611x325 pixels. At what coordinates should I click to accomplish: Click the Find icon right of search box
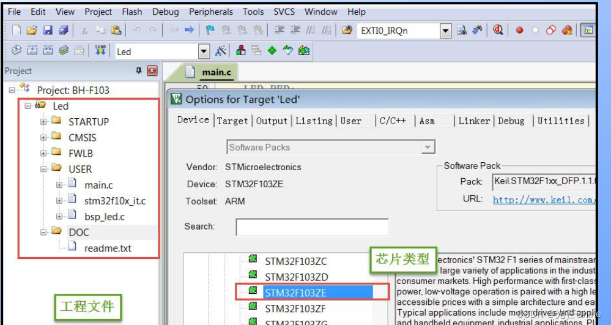pos(462,30)
